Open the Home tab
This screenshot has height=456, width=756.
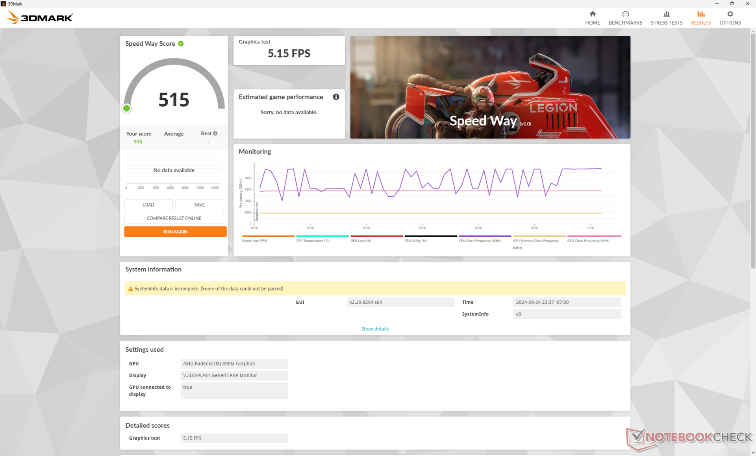592,18
